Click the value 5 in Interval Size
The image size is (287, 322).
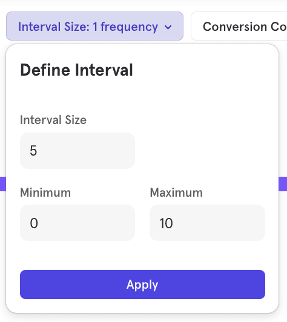[33, 151]
